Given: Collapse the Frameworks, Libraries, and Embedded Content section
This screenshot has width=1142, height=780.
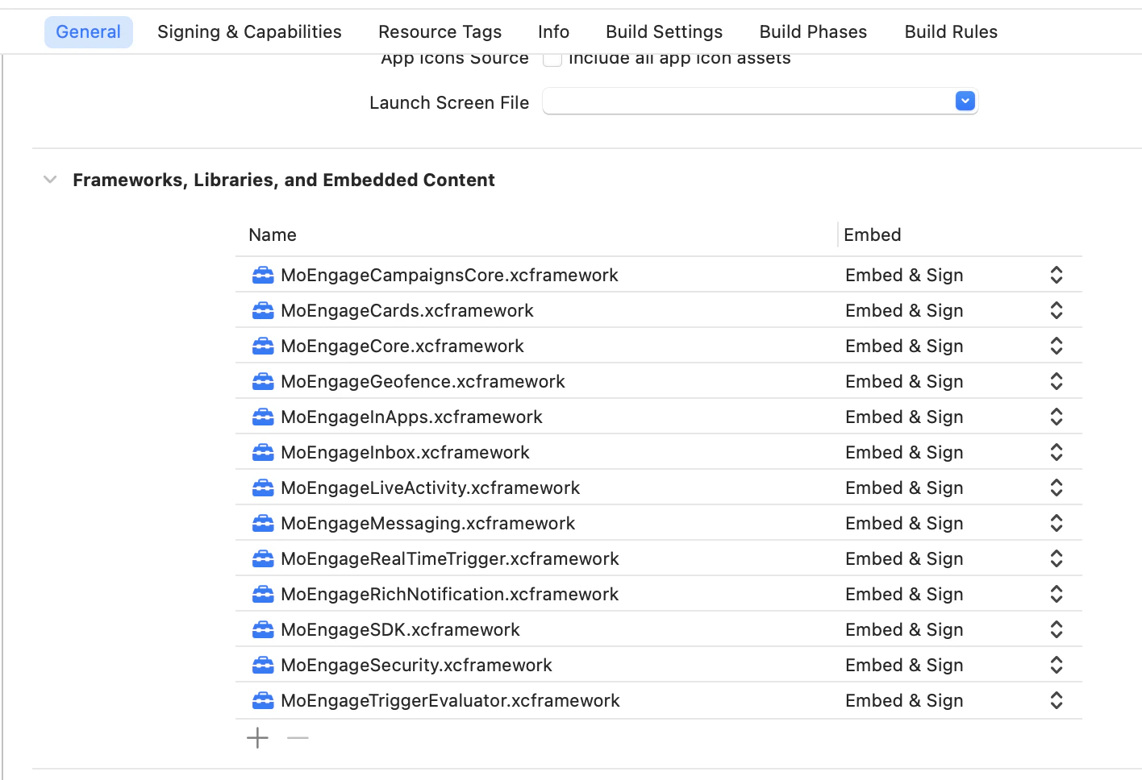Looking at the screenshot, I should (x=49, y=179).
